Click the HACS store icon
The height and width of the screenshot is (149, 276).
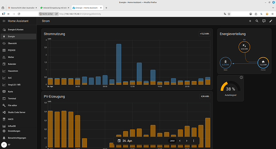point(4,119)
